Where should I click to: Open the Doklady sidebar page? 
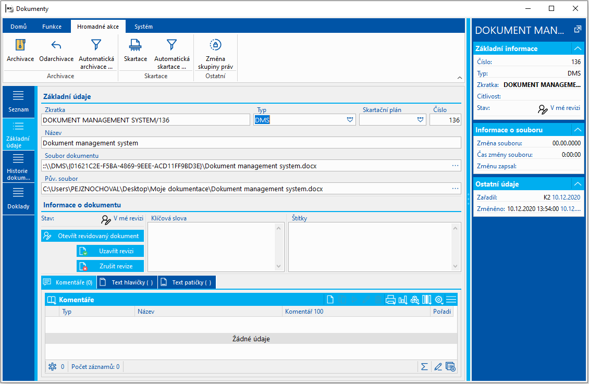[18, 199]
